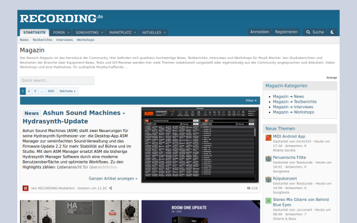Go to Interviews sub-navigation link
The width and height of the screenshot is (357, 223).
point(64,40)
